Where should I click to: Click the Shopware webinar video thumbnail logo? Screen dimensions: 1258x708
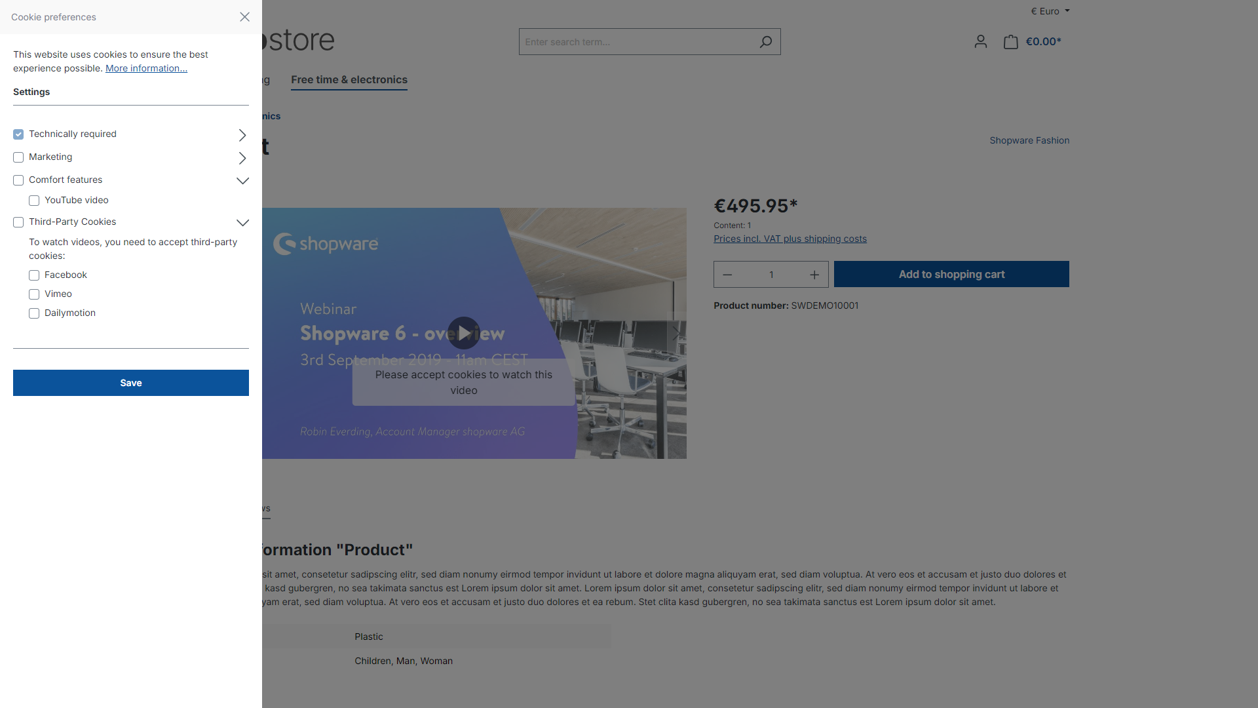tap(326, 244)
